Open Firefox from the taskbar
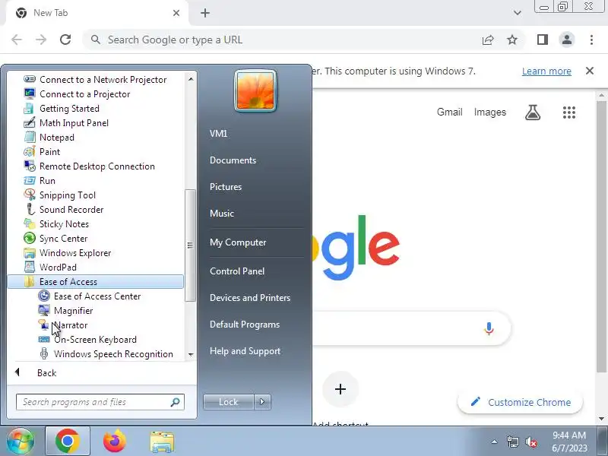 (115, 441)
